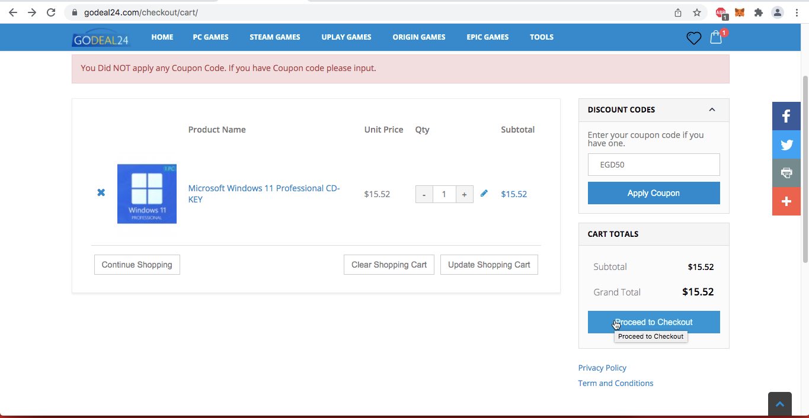Open the UPLAY GAMES menu
Viewport: 809px width, 418px height.
coord(346,37)
